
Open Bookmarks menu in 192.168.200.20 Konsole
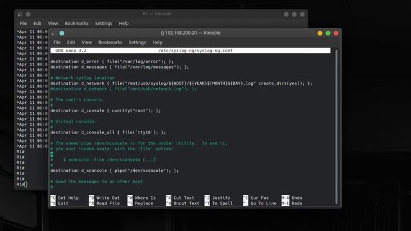[x=110, y=42]
